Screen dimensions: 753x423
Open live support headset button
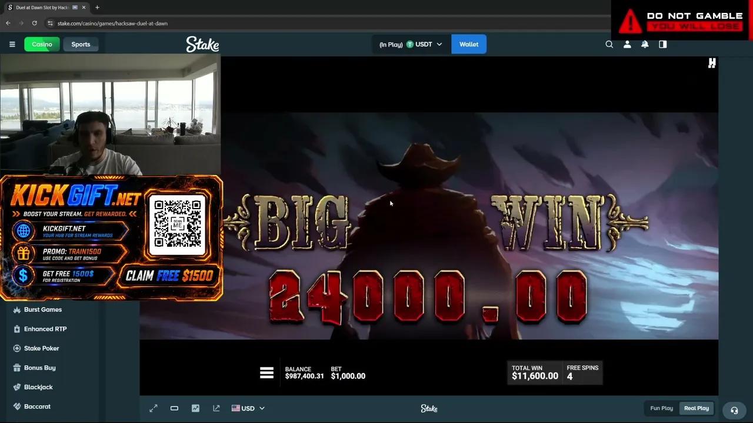coord(734,410)
